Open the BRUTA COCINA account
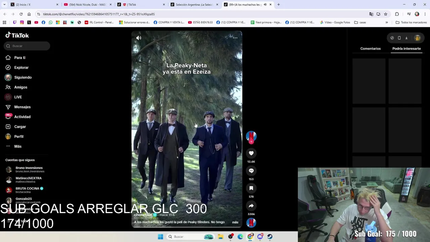This screenshot has width=430, height=242. 27,190
